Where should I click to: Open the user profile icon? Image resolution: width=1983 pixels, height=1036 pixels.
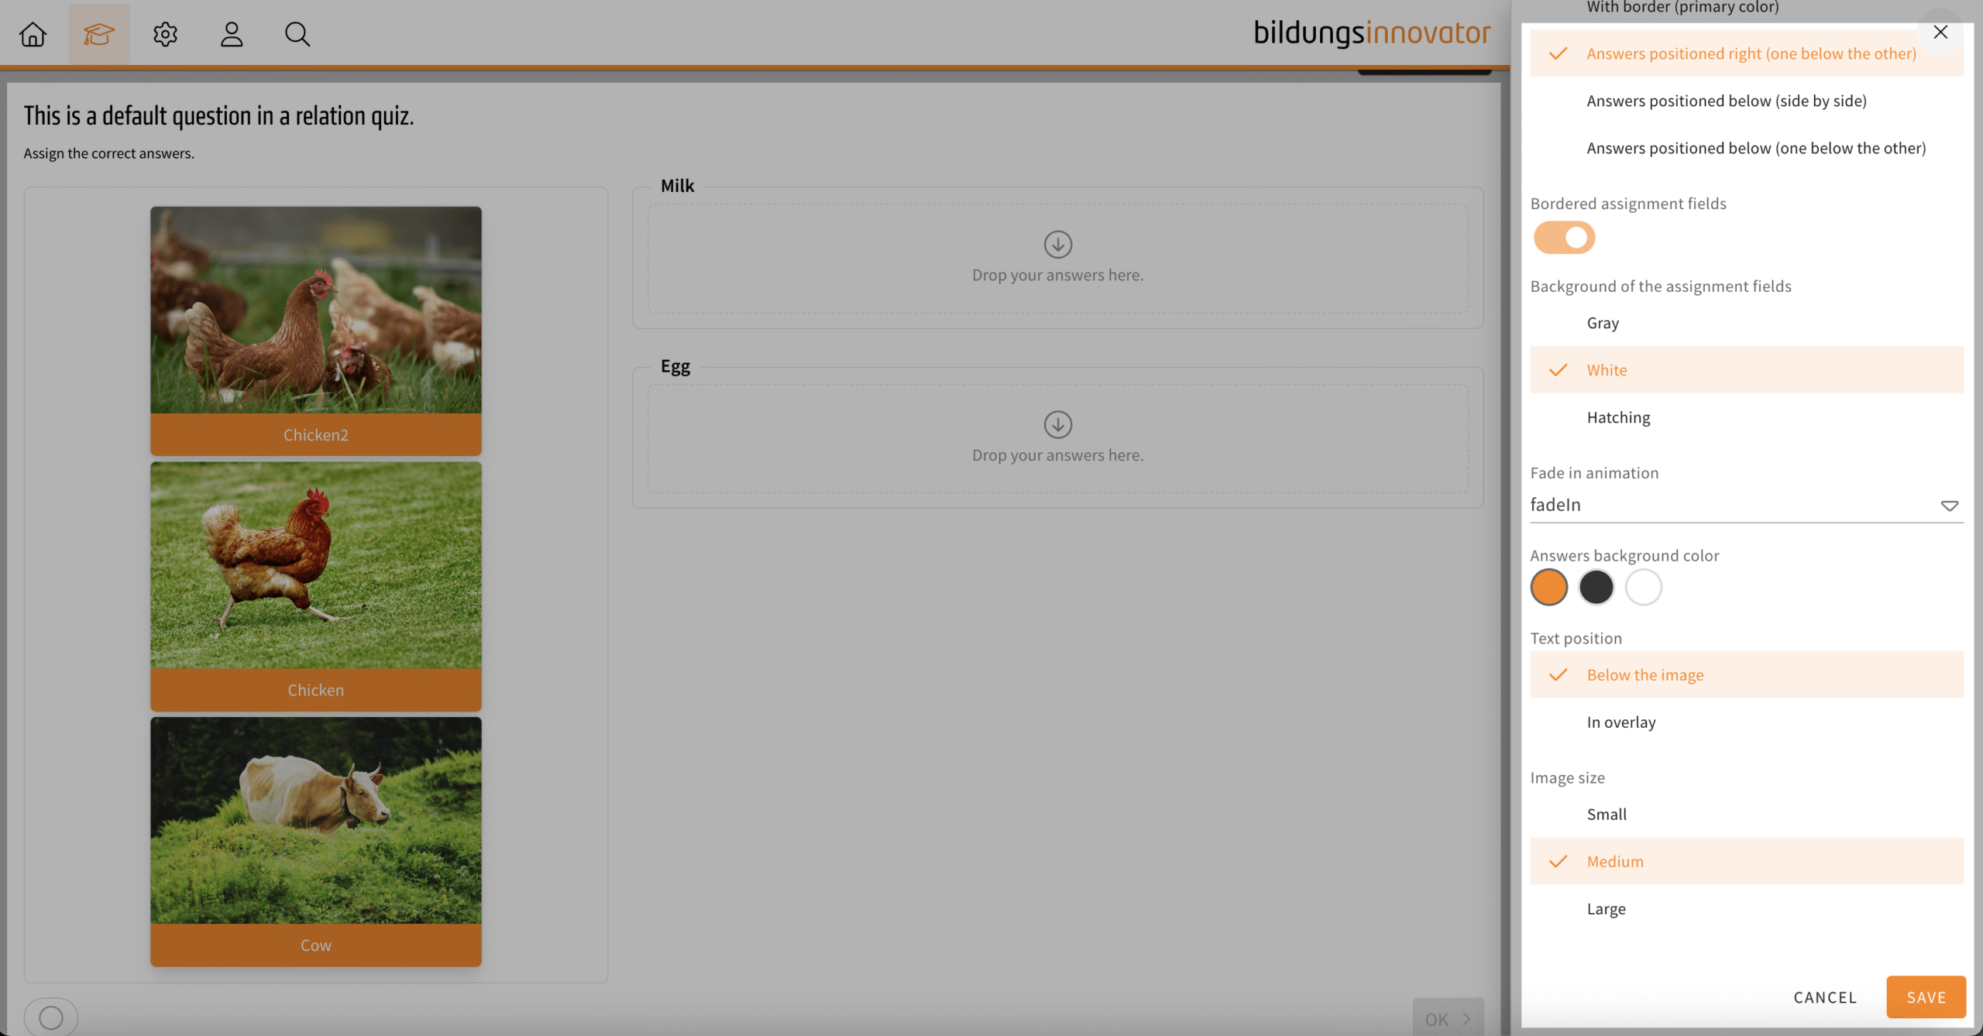click(x=232, y=34)
